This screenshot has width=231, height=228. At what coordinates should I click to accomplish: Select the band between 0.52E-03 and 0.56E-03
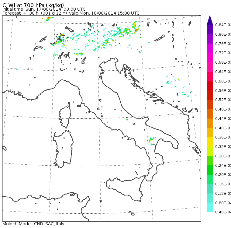click(x=210, y=95)
